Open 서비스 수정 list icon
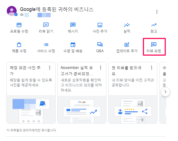Image resolution: width=178 pixels, height=141 pixels. (46, 44)
